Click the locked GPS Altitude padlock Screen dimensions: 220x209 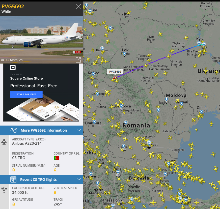point(14,204)
